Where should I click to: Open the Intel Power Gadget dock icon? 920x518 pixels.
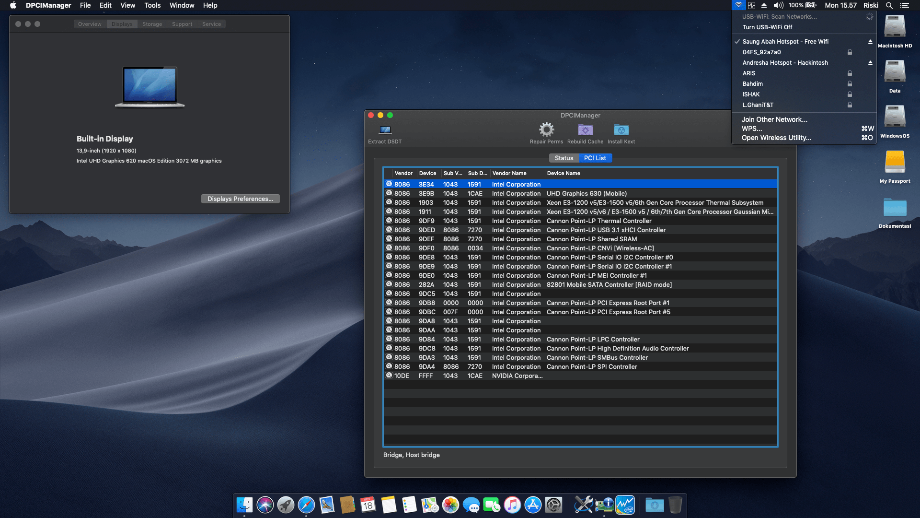(x=625, y=505)
